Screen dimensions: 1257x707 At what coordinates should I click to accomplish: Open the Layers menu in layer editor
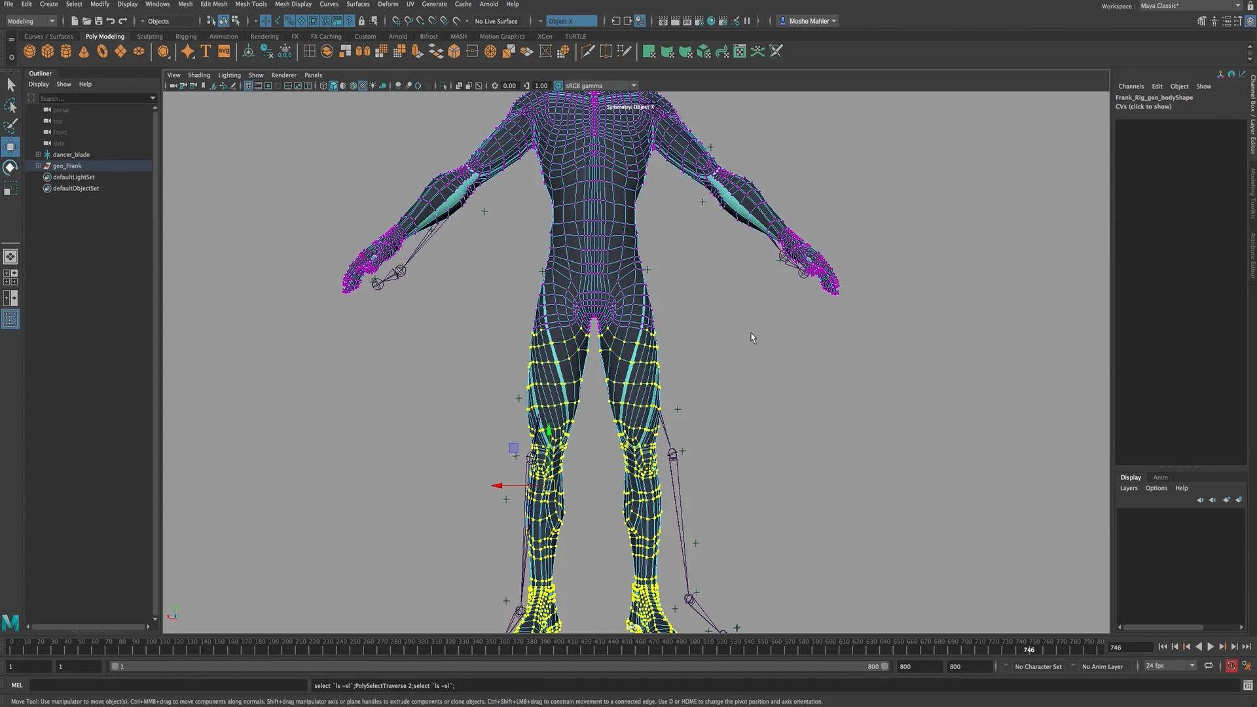(x=1129, y=488)
